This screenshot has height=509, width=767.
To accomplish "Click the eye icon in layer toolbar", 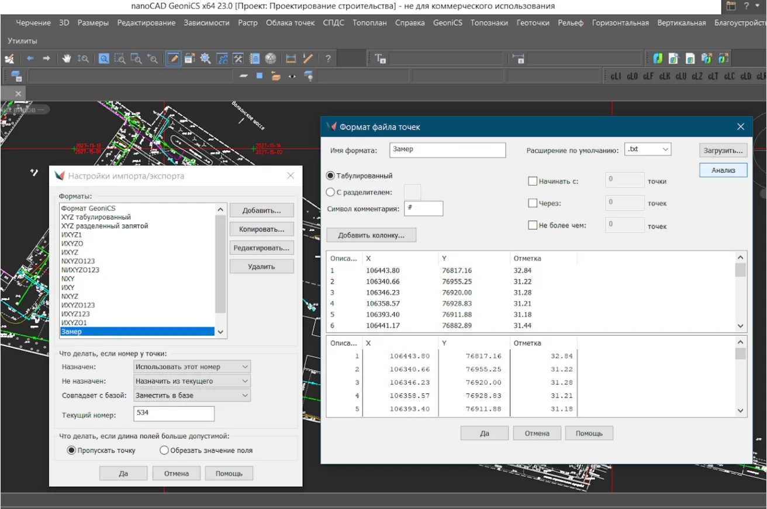I will click(292, 76).
